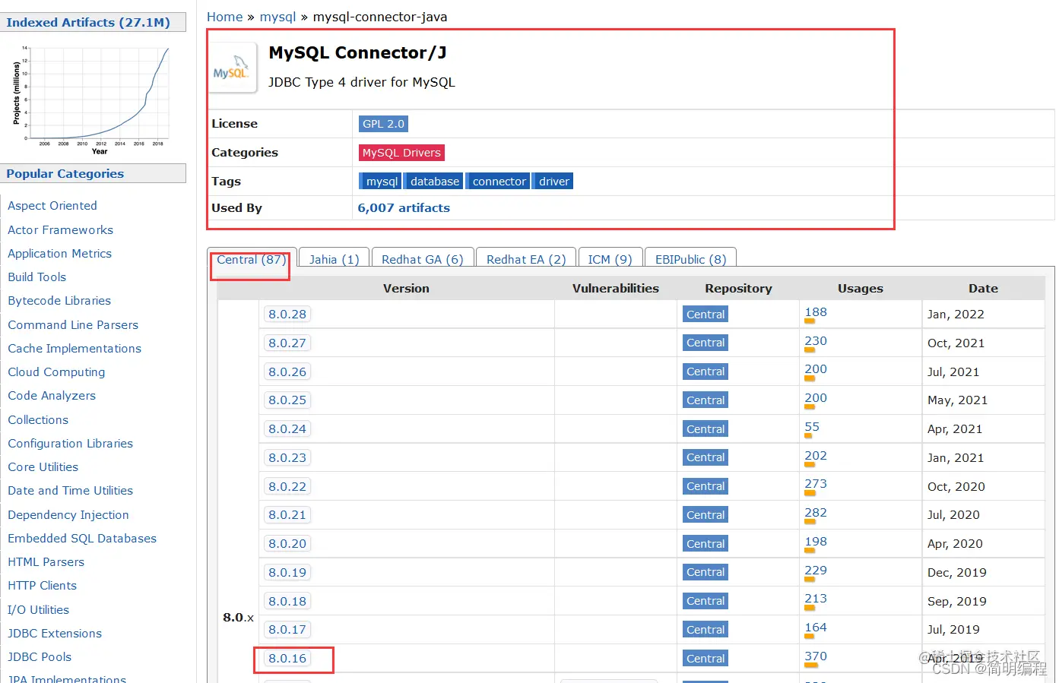The image size is (1059, 683).
Task: Open the Dependency Injection category
Action: 68,515
